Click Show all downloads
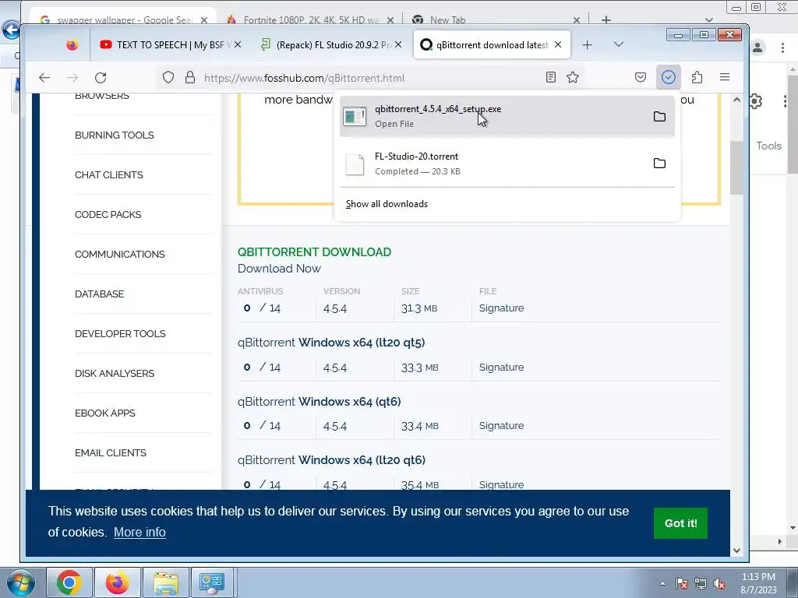The height and width of the screenshot is (598, 798). tap(387, 204)
